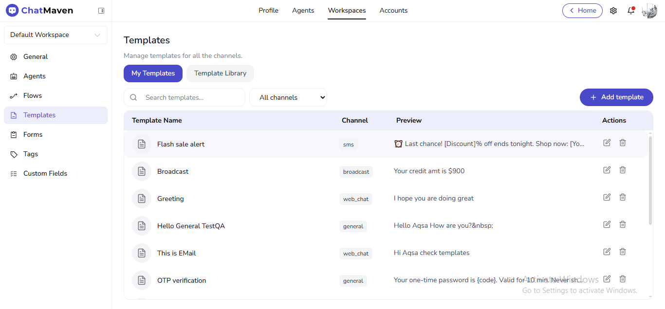Edit the Broadcast template with its pencil icon
Screen dimensions: 665x309
tap(607, 170)
